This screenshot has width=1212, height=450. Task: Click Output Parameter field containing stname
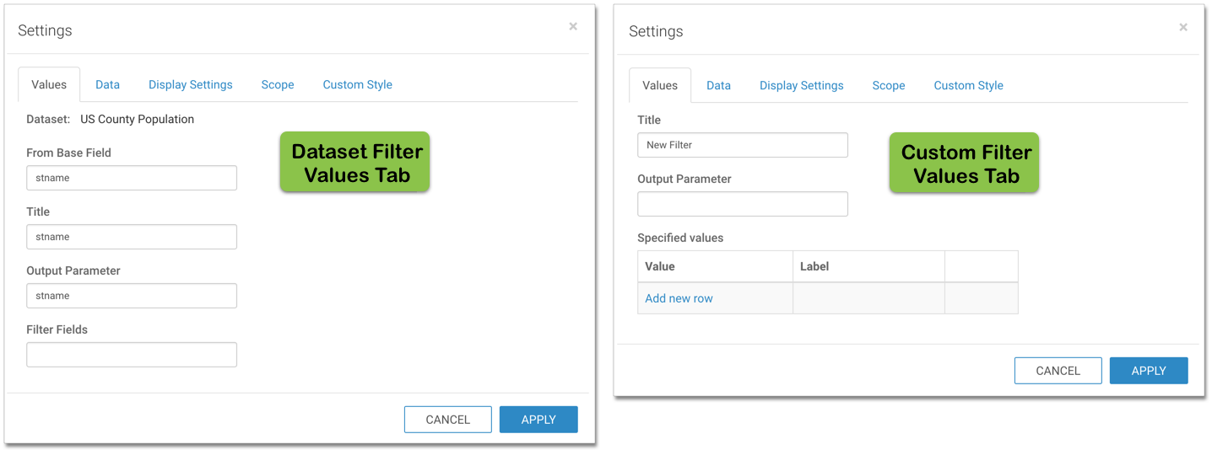(132, 296)
